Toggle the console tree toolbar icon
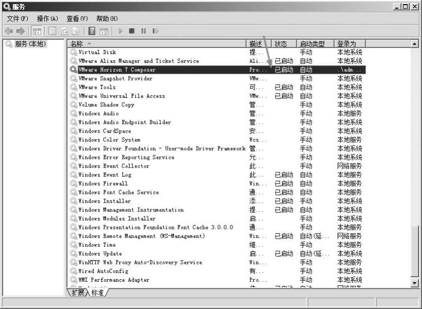422x309 pixels. [x=37, y=31]
